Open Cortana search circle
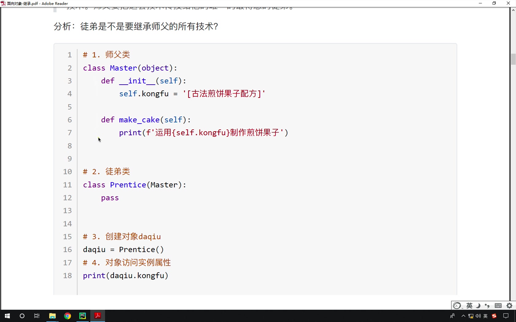The image size is (516, 322). point(22,316)
